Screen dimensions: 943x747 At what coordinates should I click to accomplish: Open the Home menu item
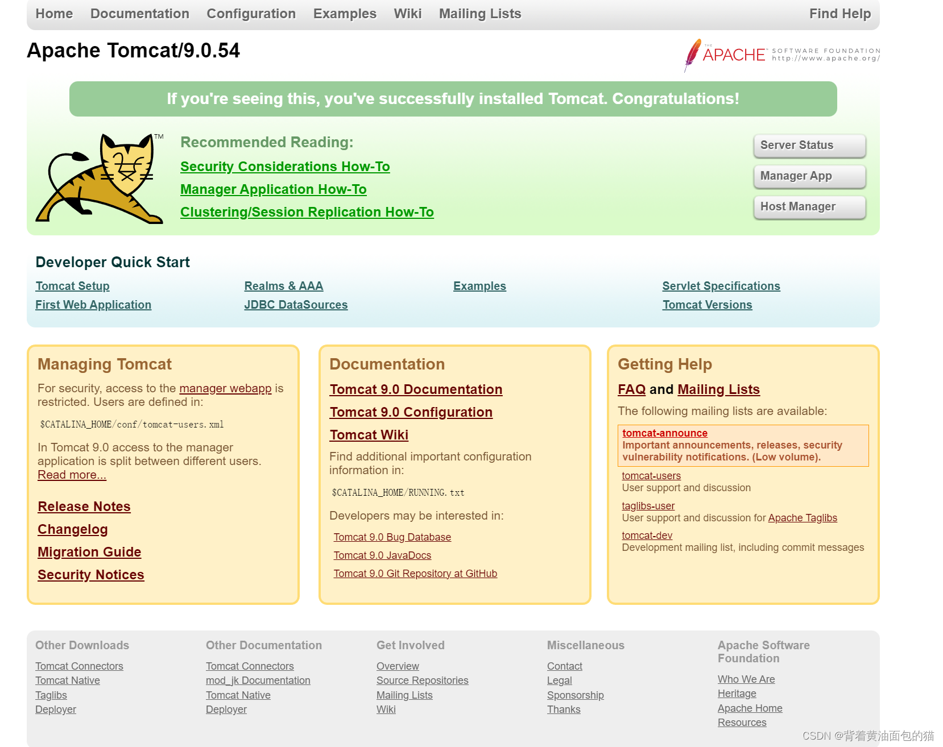point(54,14)
